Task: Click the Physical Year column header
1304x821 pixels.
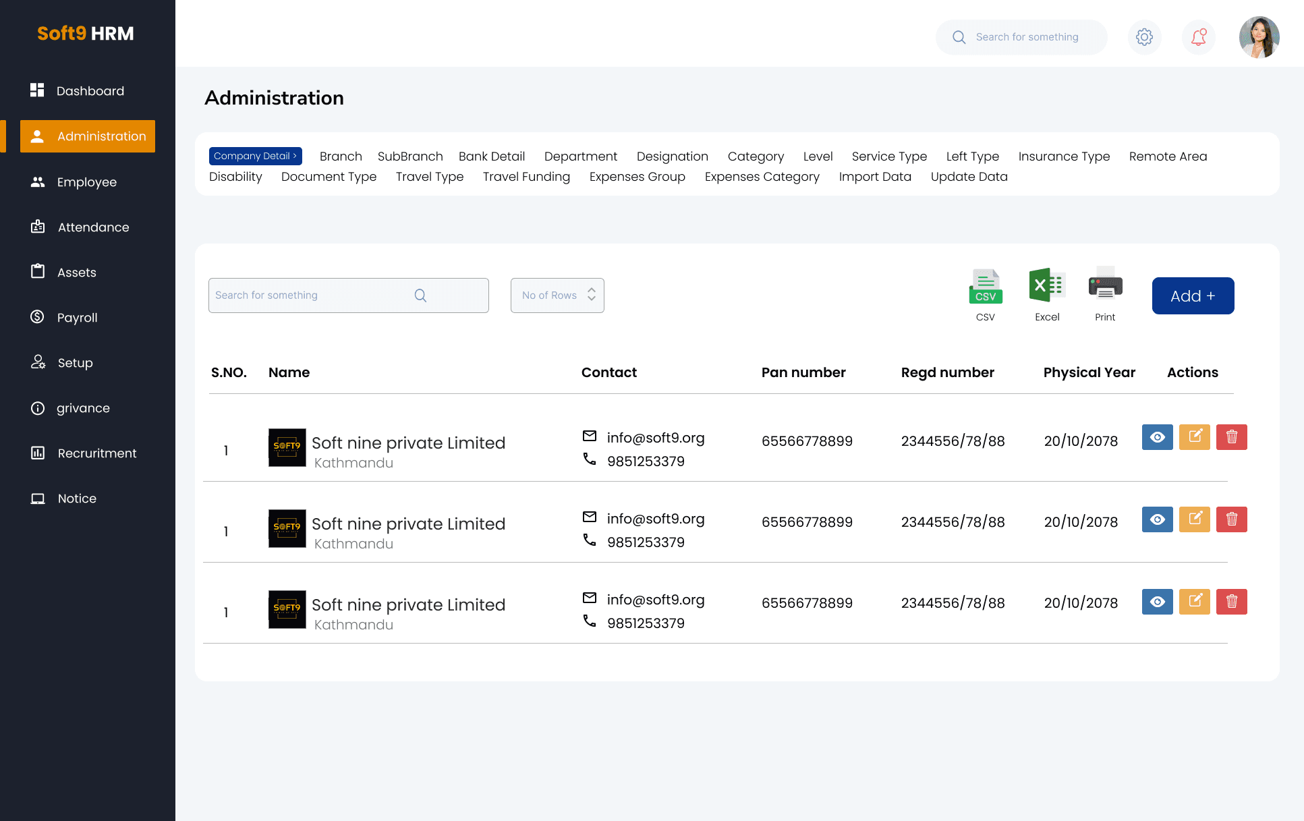Action: tap(1089, 372)
